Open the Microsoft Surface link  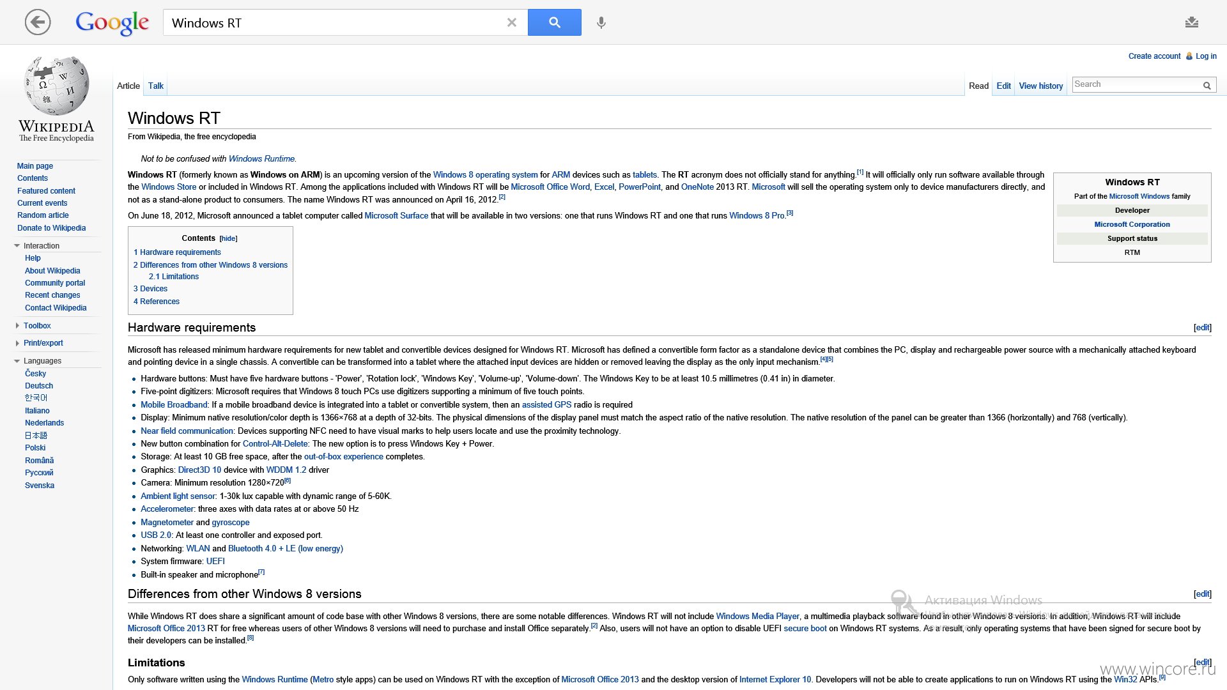[x=396, y=216]
